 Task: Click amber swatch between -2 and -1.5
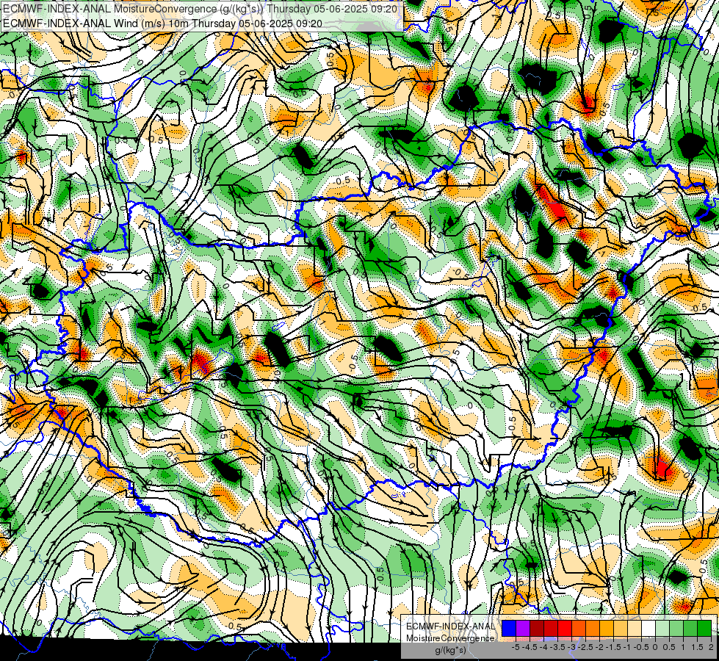[607, 629]
